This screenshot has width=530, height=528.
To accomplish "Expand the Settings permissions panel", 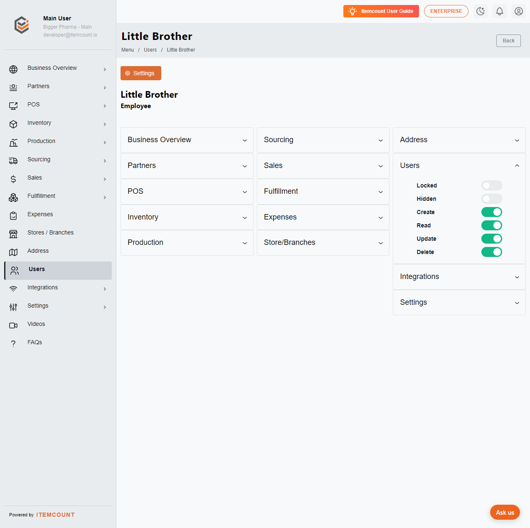I will [x=459, y=303].
